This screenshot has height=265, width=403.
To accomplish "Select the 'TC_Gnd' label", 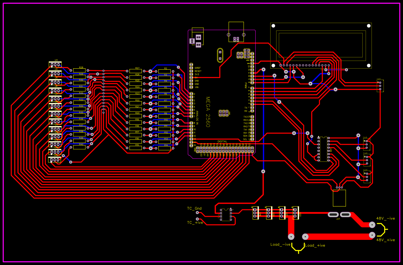I will 194,208.
